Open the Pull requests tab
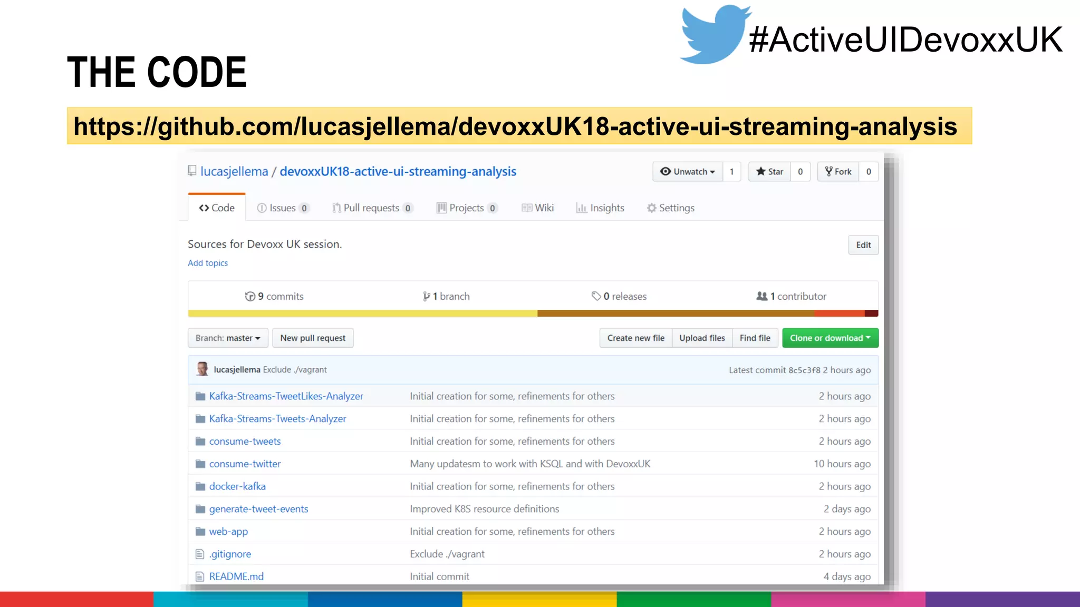 (x=372, y=208)
